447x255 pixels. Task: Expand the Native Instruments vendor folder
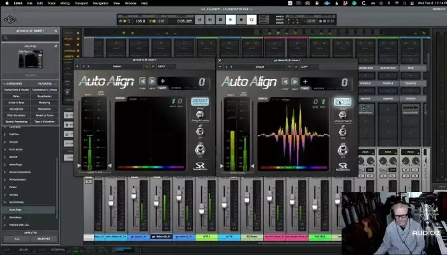(5, 172)
